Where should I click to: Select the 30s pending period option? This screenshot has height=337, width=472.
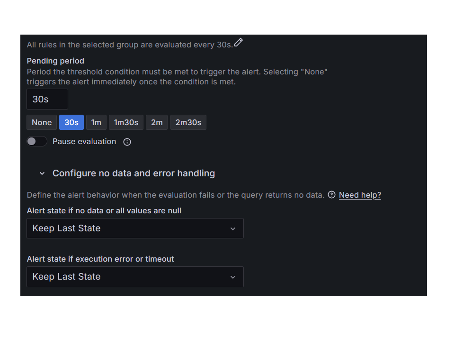[71, 122]
